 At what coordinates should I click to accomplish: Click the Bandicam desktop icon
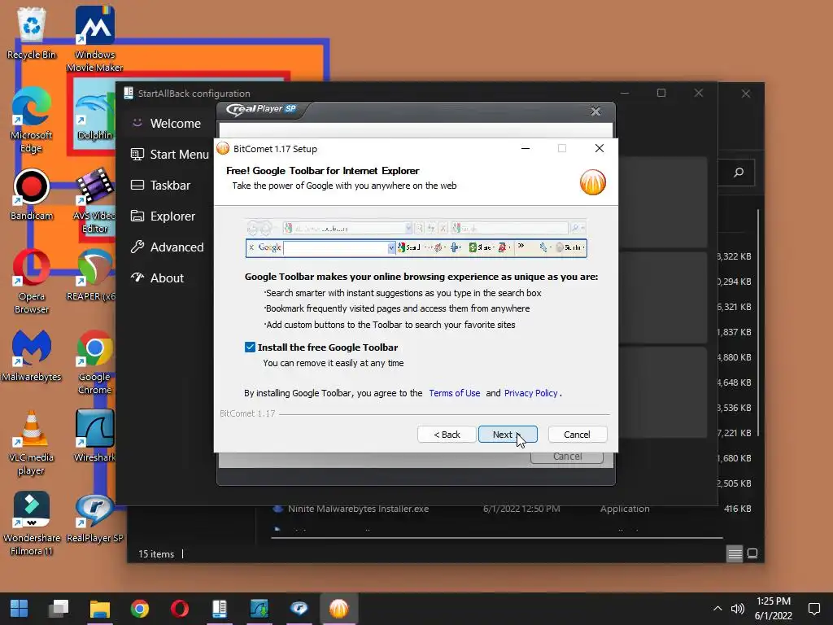point(32,194)
